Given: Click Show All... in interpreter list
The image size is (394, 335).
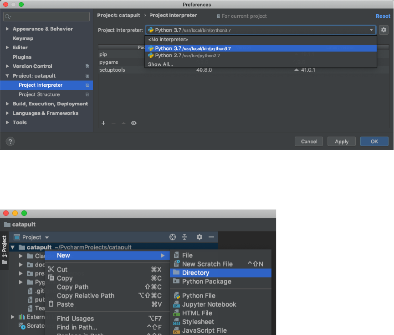Looking at the screenshot, I should tap(261, 64).
